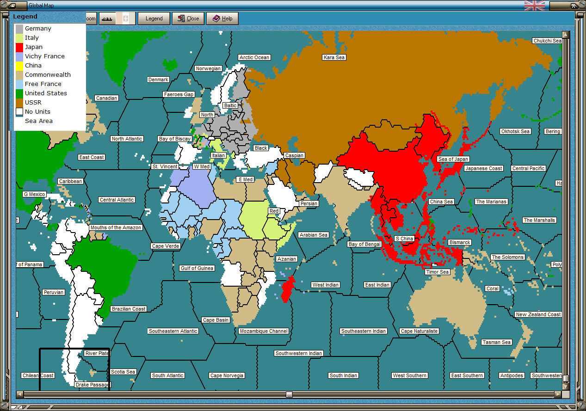Click the Black sea label
586x411 pixels.
pyautogui.click(x=261, y=148)
